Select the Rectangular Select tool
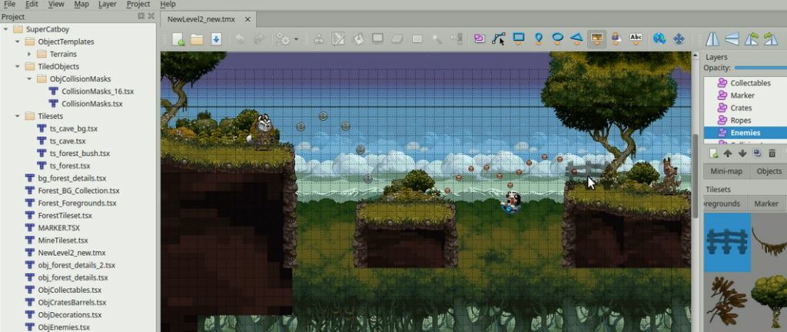Image resolution: width=787 pixels, height=332 pixels. (x=417, y=38)
